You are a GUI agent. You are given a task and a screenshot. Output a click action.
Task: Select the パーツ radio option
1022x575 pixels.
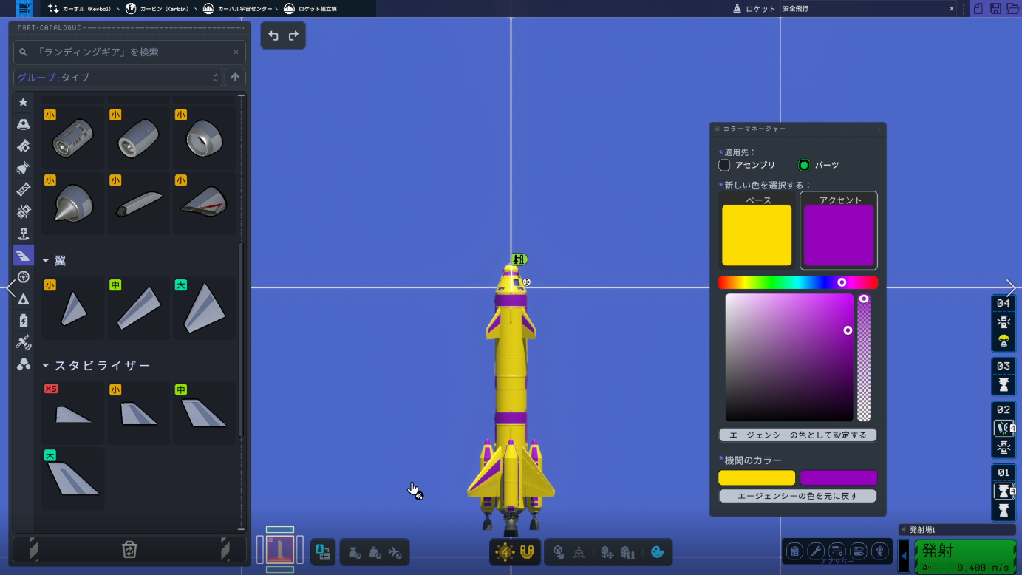804,165
